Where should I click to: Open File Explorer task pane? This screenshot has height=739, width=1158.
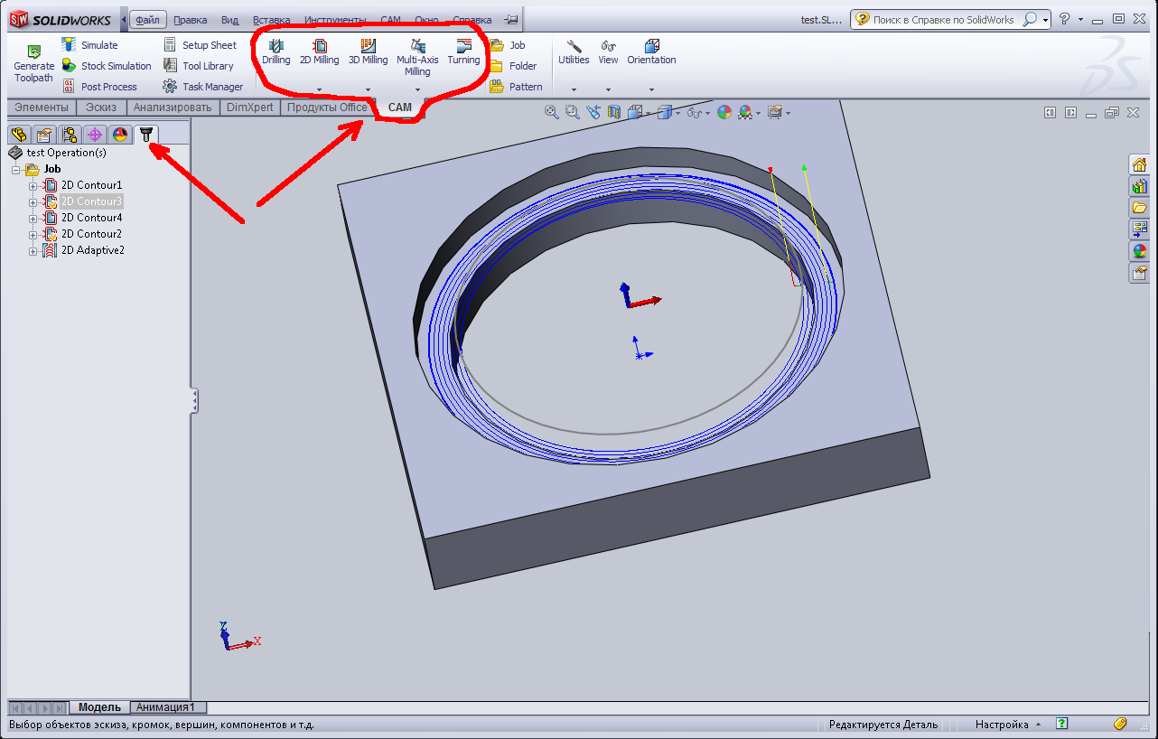(x=1139, y=208)
